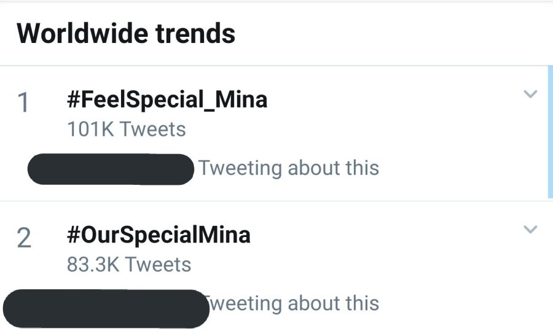The height and width of the screenshot is (334, 553).
Task: Click the blue scrollbar on the right edge
Action: click(550, 132)
